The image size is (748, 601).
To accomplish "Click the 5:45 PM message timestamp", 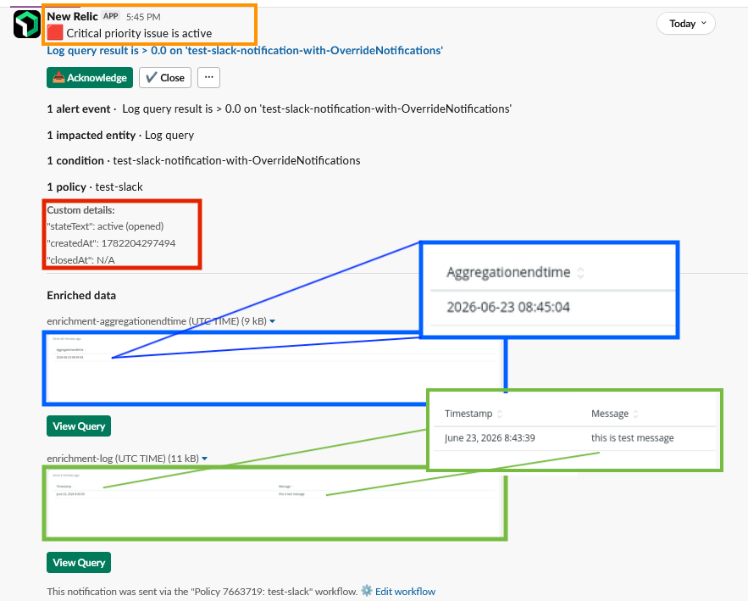I will point(143,17).
